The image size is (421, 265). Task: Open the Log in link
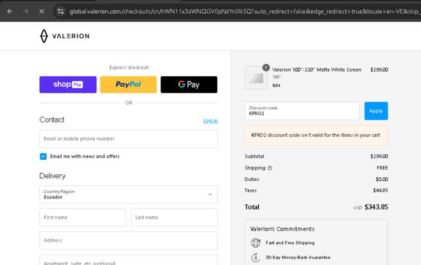point(210,120)
